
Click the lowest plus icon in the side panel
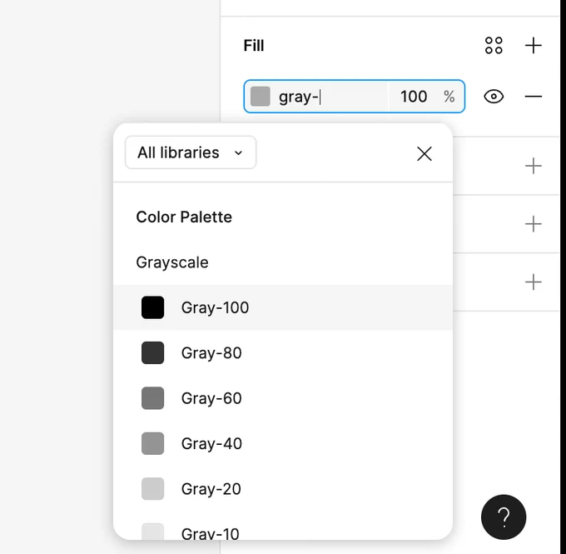534,282
